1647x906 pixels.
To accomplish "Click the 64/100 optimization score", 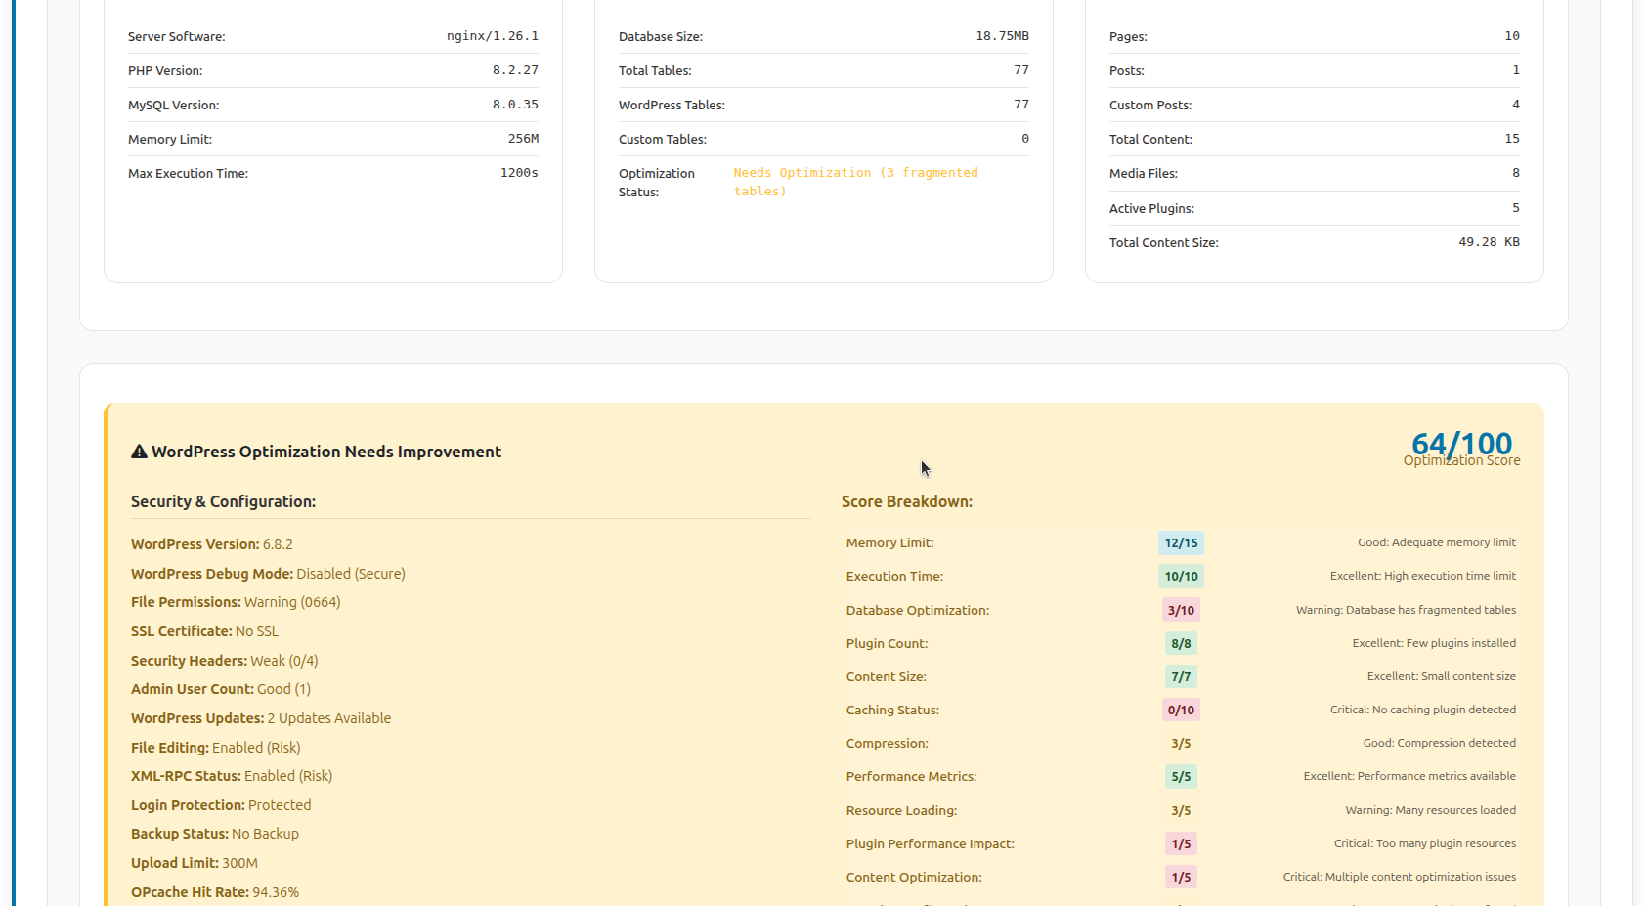I will click(1461, 444).
